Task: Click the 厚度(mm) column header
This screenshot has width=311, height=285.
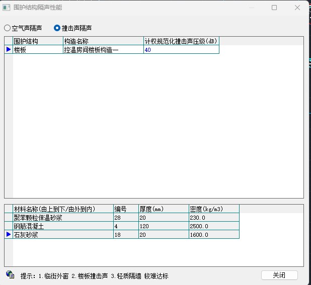Action: pos(163,209)
